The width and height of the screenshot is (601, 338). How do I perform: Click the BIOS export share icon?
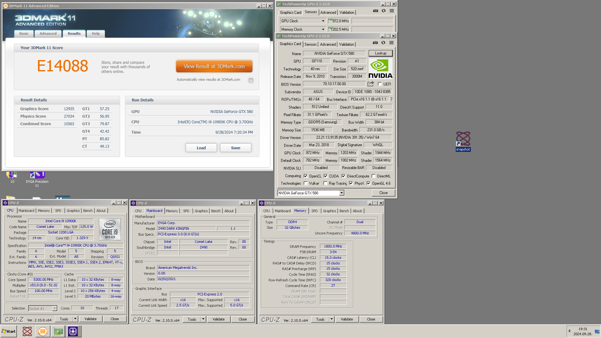(371, 84)
